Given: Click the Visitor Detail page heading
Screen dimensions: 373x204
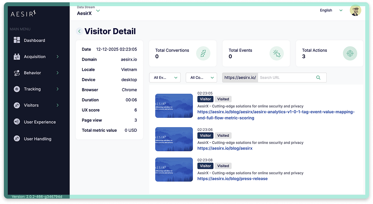Looking at the screenshot, I should pos(110,31).
